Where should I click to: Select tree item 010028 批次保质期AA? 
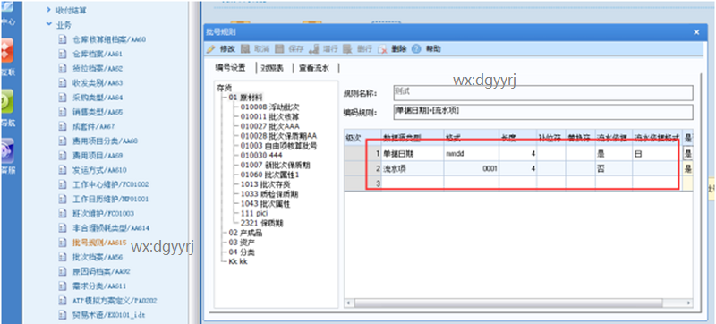coord(278,136)
